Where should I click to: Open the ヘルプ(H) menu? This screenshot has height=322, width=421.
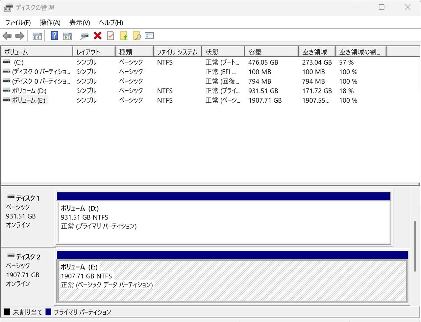coord(111,22)
